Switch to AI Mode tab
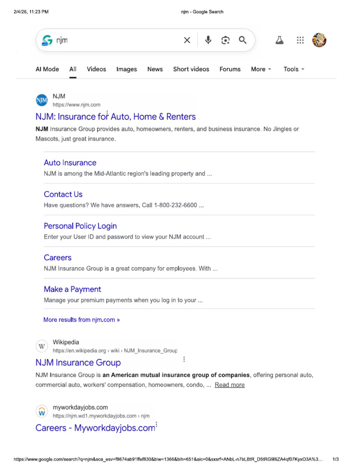The image size is (352, 470). [x=47, y=69]
